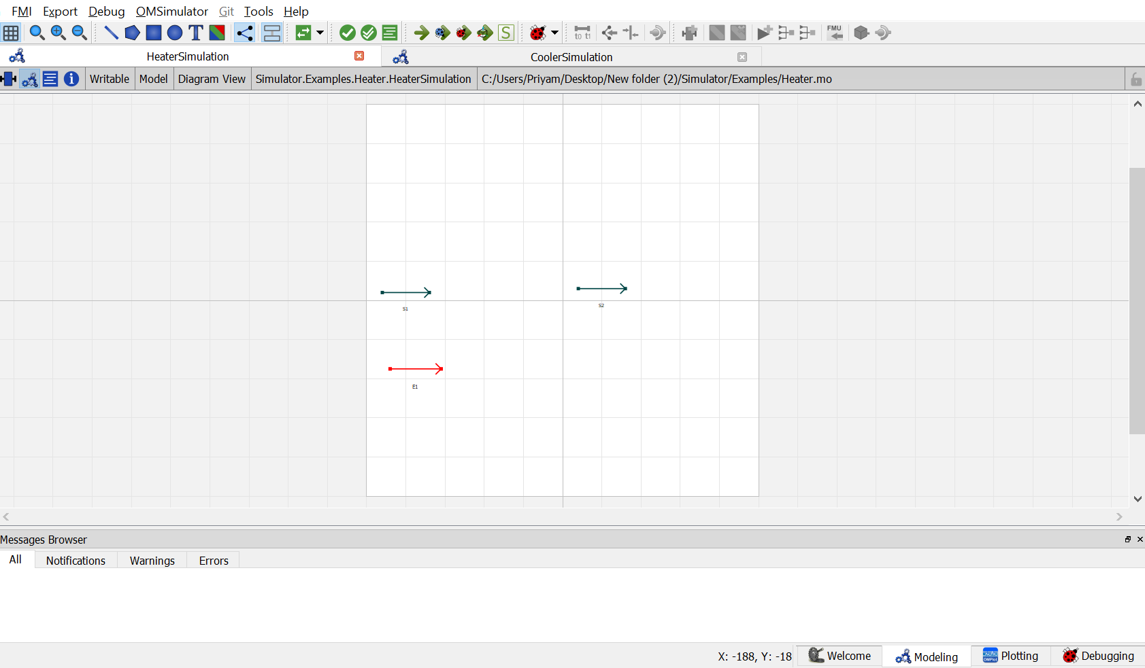Float the Messages Browser panel

(x=1128, y=539)
